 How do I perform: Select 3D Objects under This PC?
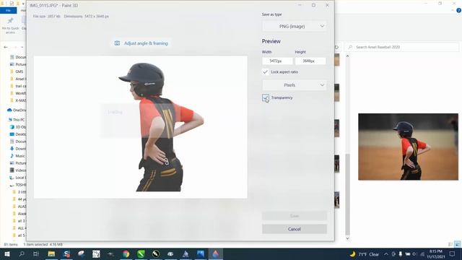18,127
